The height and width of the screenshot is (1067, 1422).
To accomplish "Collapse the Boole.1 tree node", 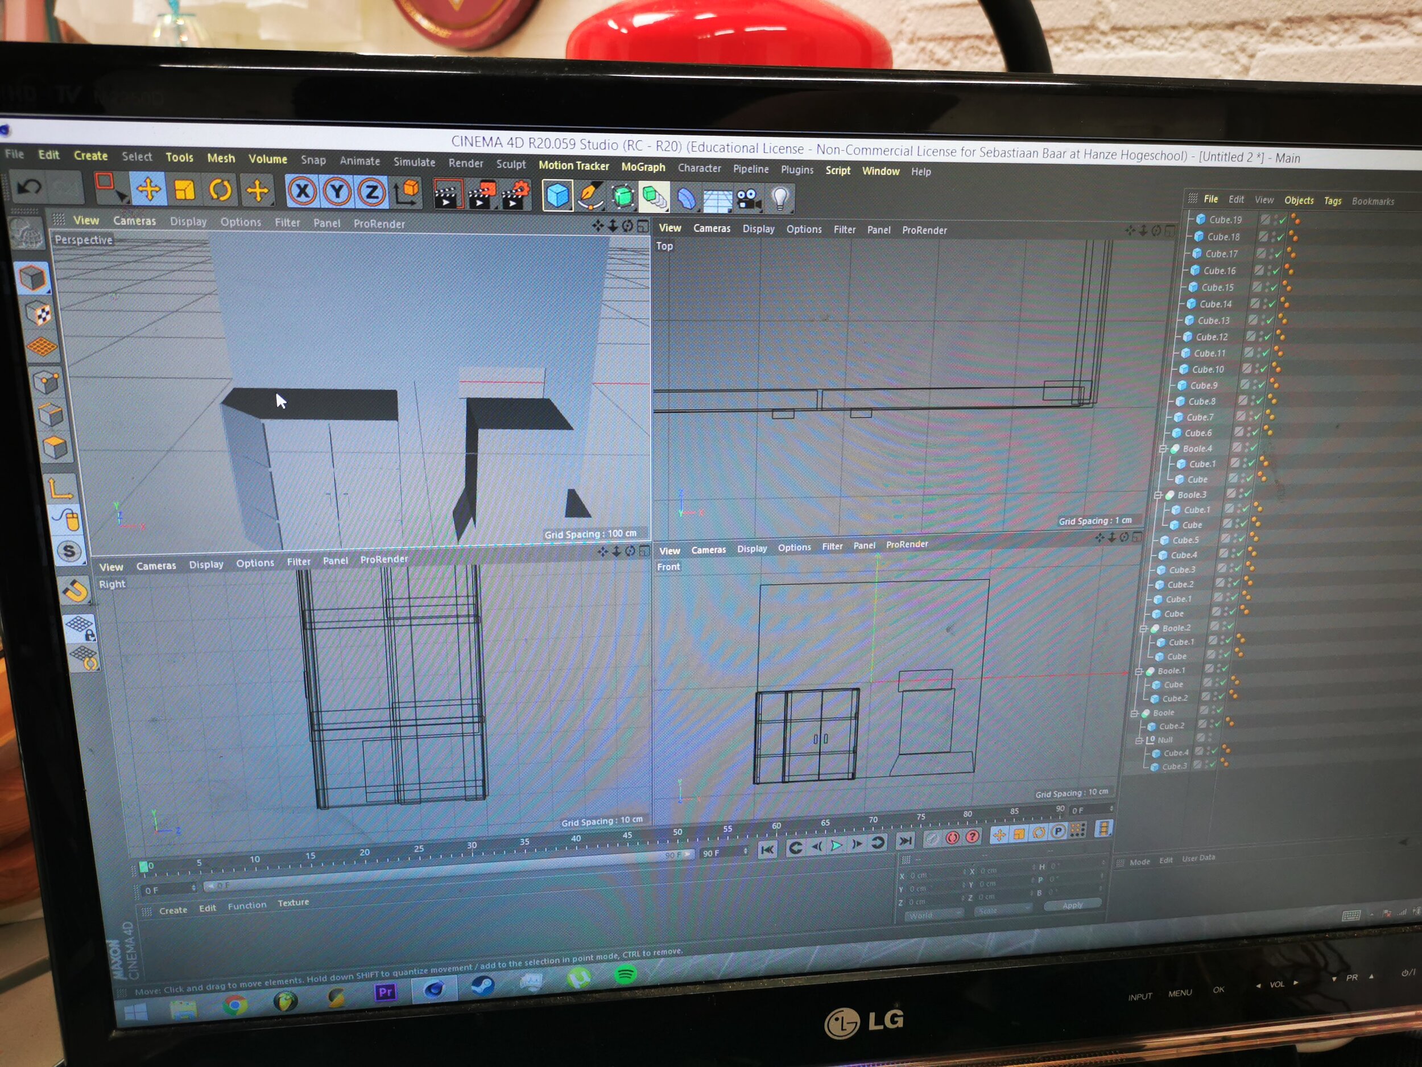I will (x=1139, y=671).
